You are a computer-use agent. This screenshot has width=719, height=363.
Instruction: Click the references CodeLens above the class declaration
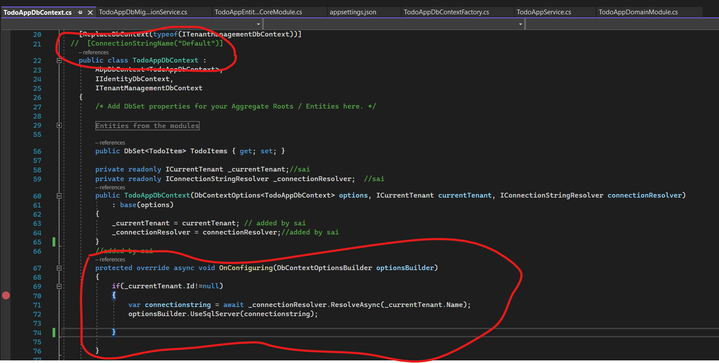pyautogui.click(x=94, y=52)
